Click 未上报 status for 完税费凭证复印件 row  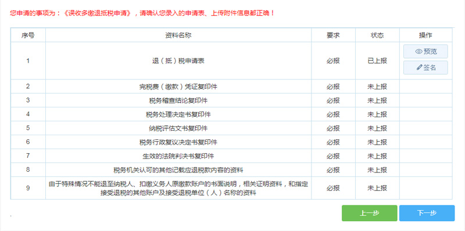[x=377, y=86]
